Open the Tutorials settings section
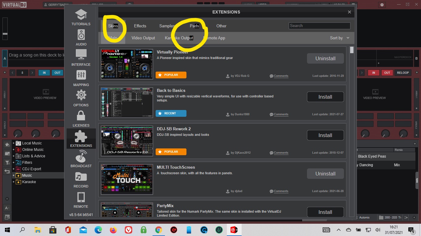421x236 pixels. pyautogui.click(x=81, y=18)
